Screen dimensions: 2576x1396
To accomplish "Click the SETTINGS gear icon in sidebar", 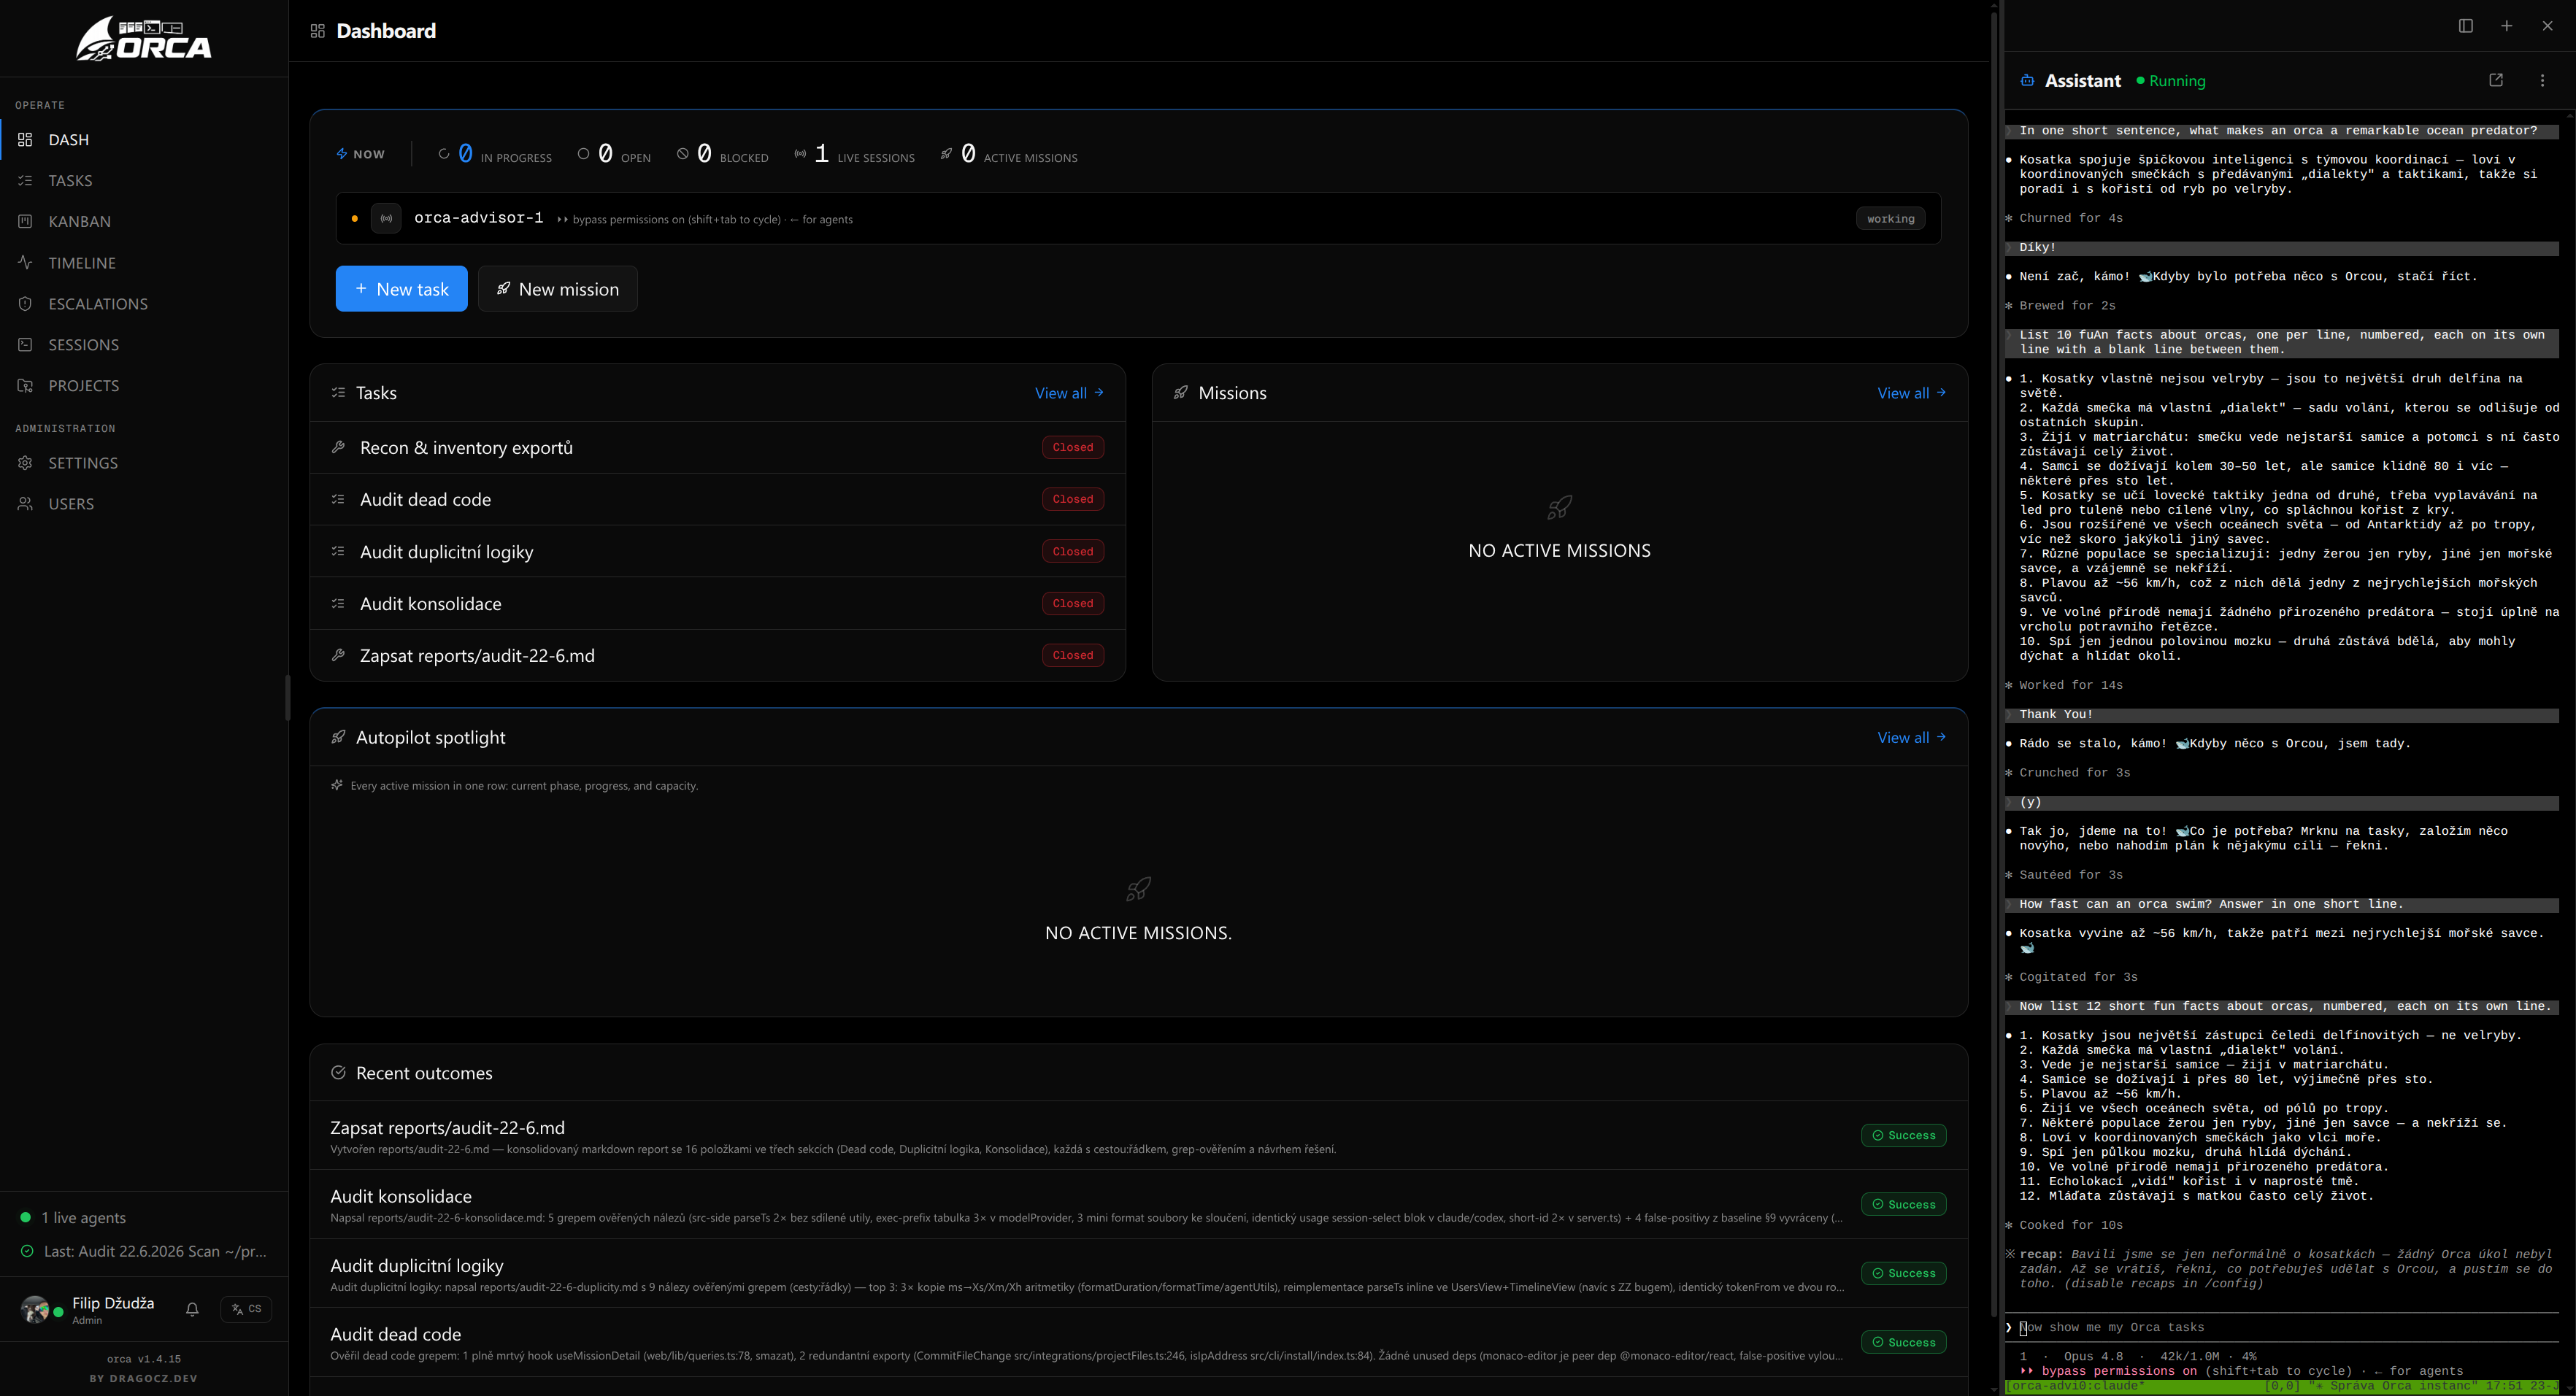I will tap(26, 463).
